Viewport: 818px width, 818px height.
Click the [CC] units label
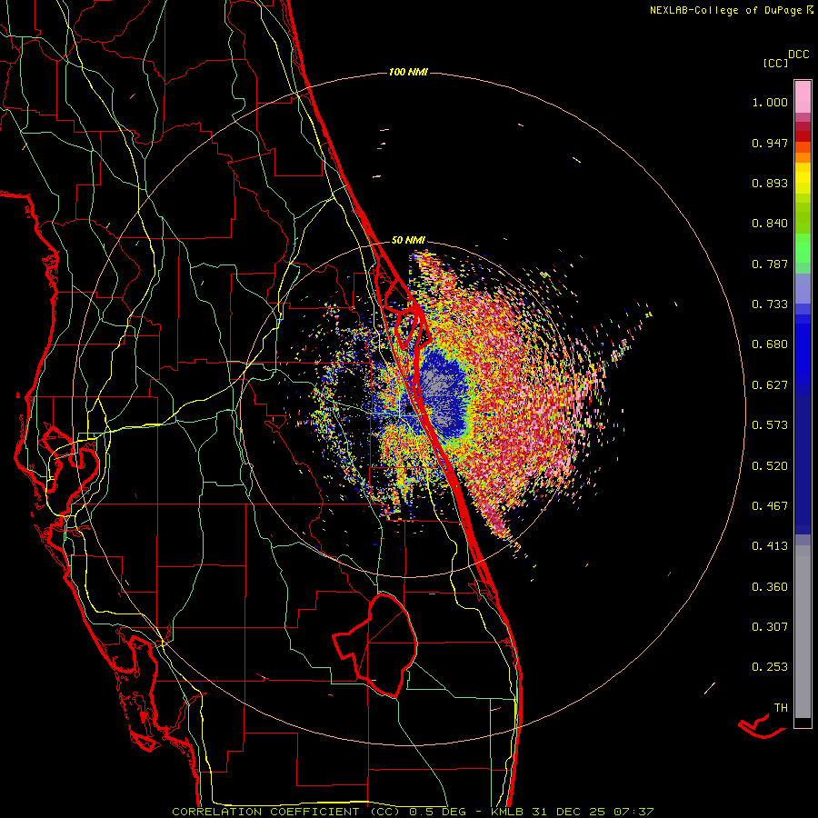775,63
